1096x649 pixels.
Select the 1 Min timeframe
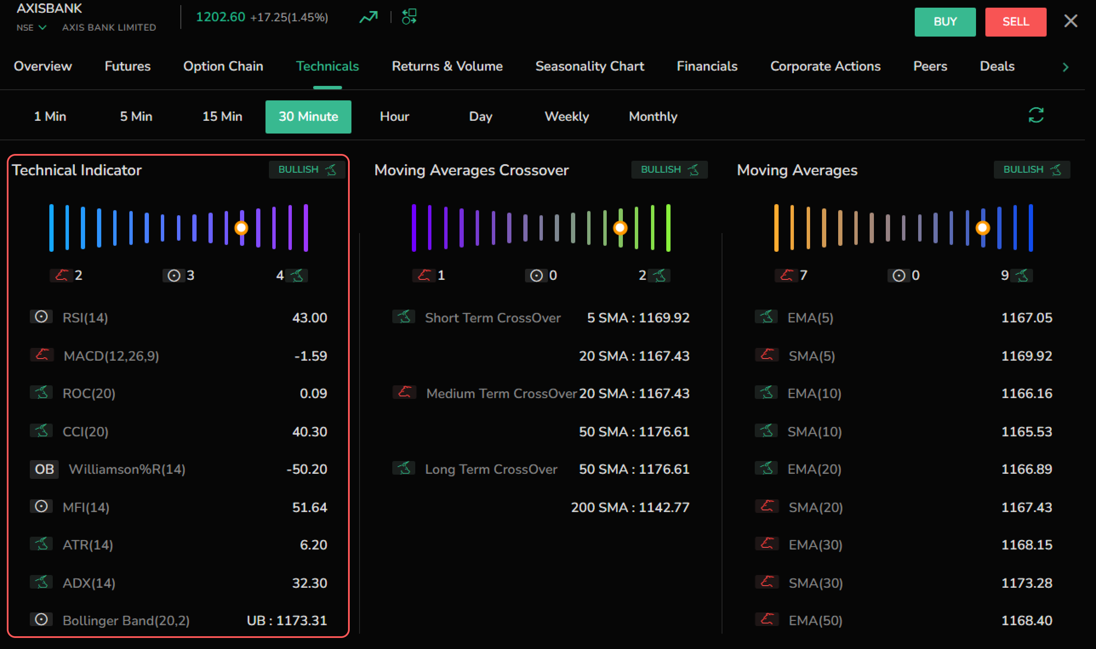click(50, 117)
